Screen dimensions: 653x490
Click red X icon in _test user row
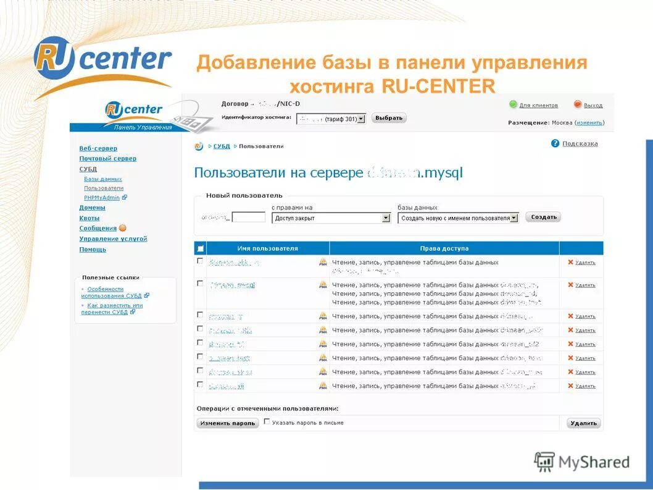click(x=570, y=358)
